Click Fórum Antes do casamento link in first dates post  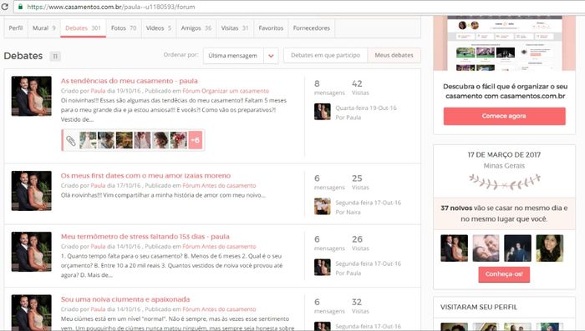click(219, 185)
